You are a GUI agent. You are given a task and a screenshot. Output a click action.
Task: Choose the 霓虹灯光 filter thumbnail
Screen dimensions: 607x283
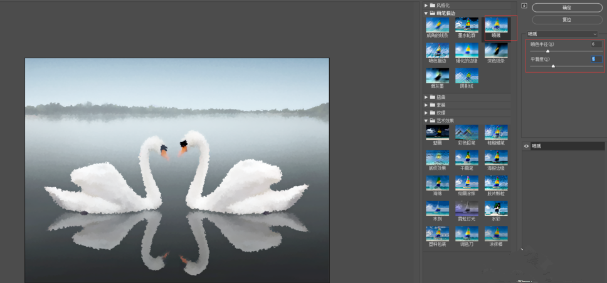coord(467,208)
